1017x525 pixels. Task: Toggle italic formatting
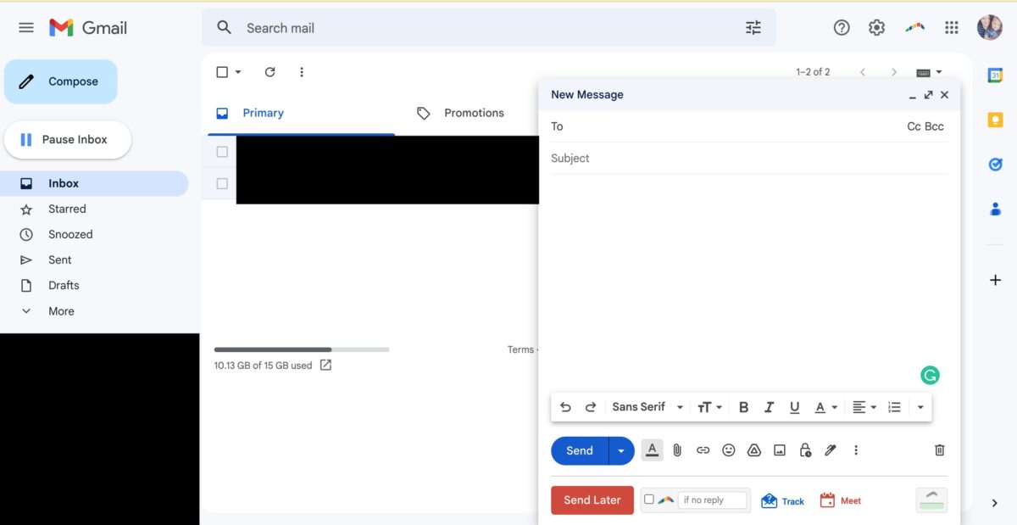pyautogui.click(x=769, y=407)
